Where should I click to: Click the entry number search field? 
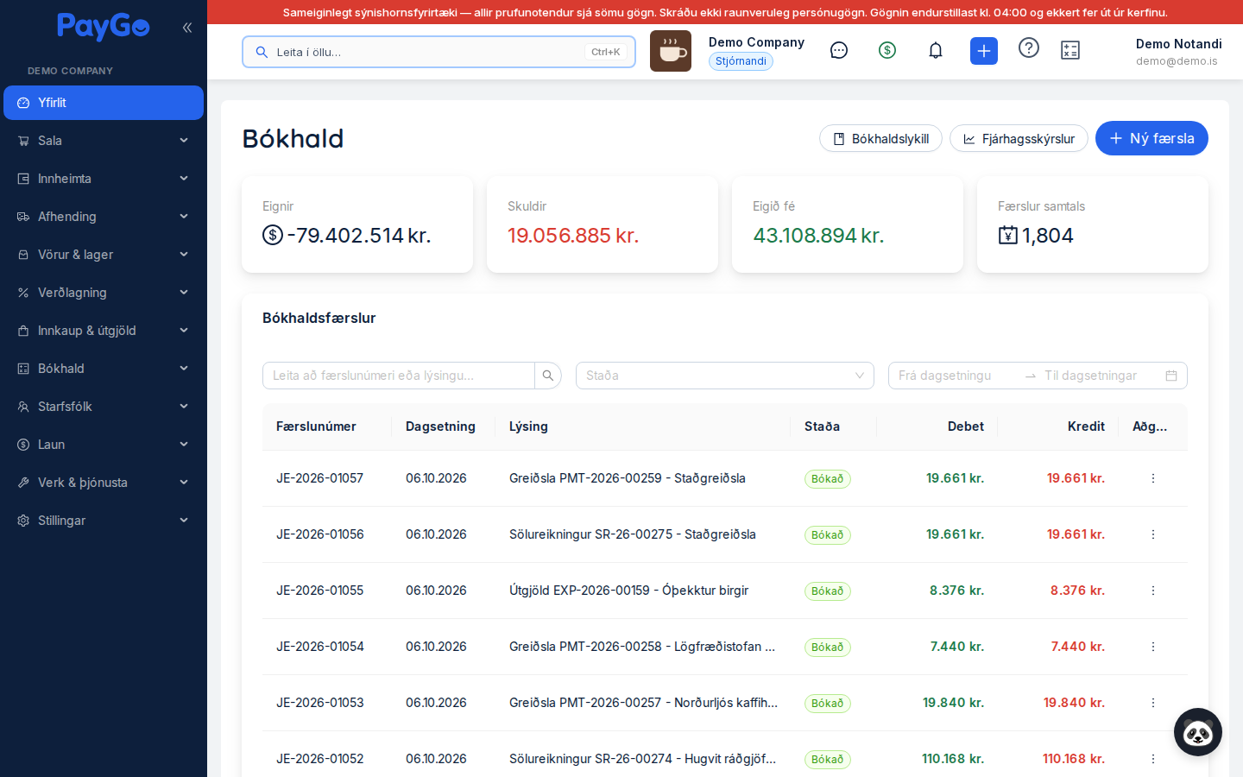(x=399, y=376)
